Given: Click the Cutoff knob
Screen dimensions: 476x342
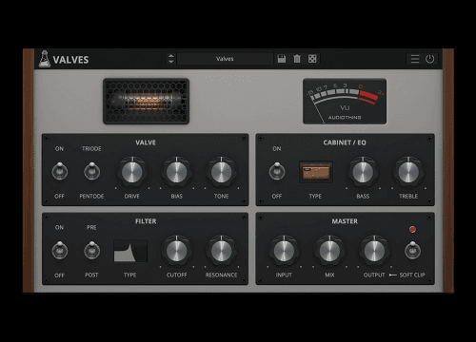Looking at the screenshot, I should 177,251.
